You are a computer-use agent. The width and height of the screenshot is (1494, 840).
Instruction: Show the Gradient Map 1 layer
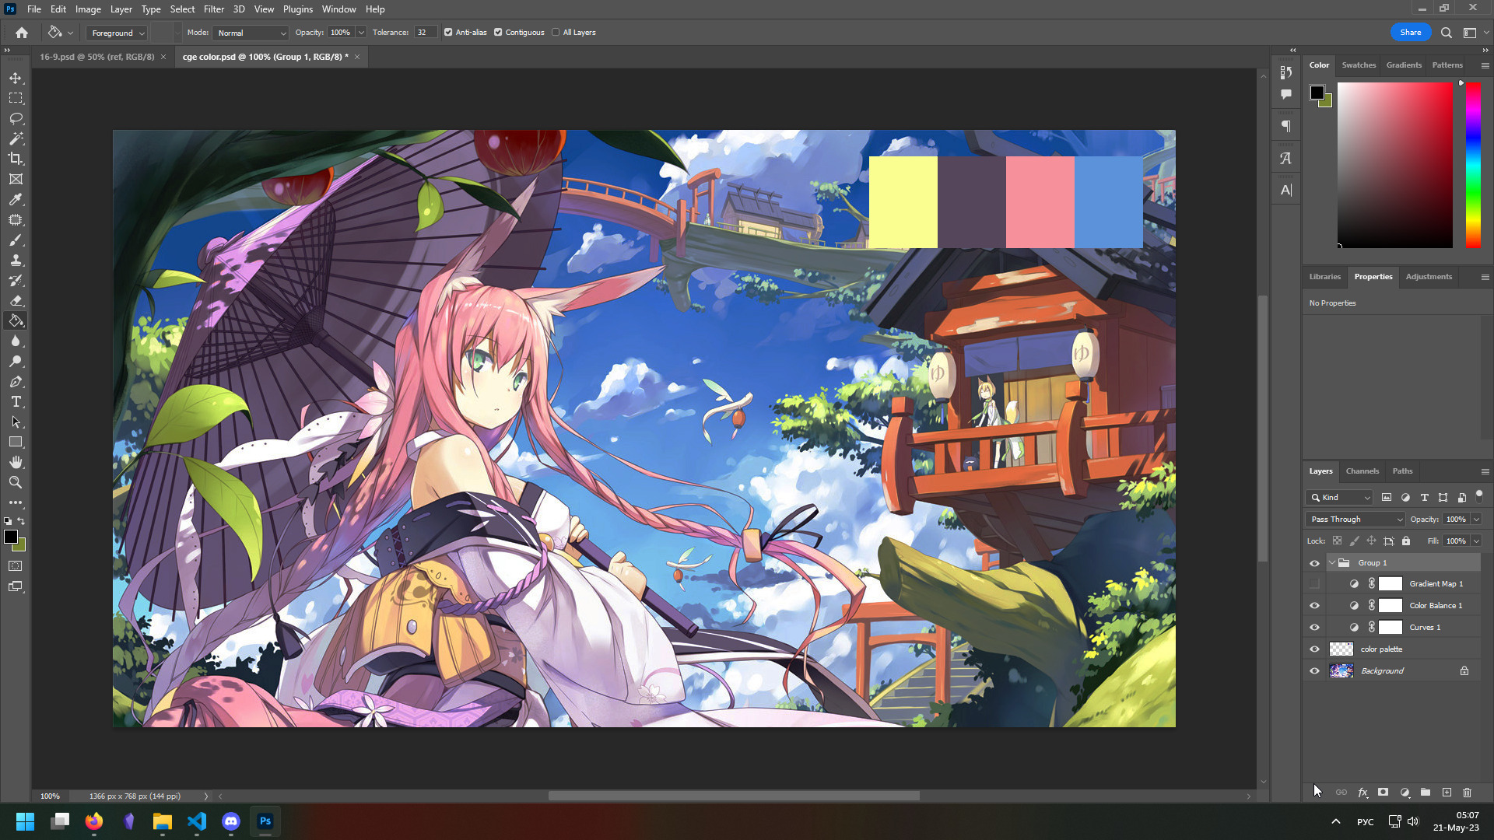click(x=1314, y=584)
